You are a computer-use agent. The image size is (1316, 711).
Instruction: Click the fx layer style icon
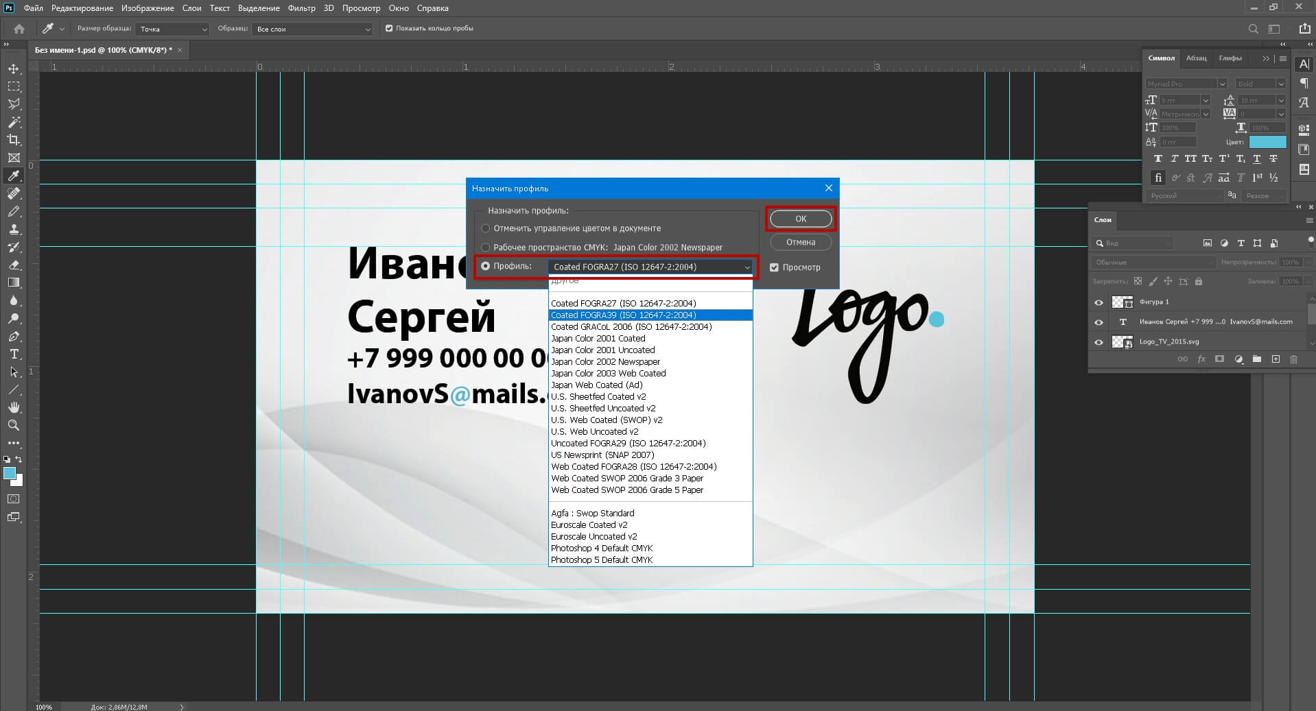pyautogui.click(x=1201, y=359)
